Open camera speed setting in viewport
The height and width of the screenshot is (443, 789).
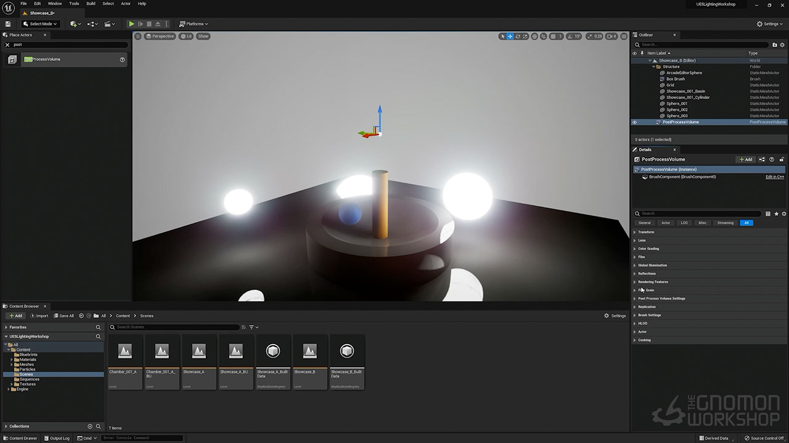611,36
